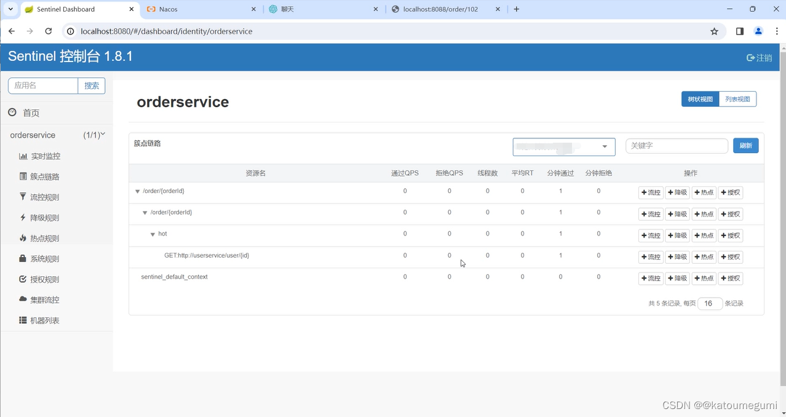
Task: Open the machine selector dropdown
Action: tap(564, 146)
